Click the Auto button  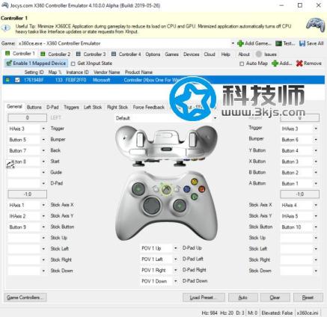(x=243, y=298)
